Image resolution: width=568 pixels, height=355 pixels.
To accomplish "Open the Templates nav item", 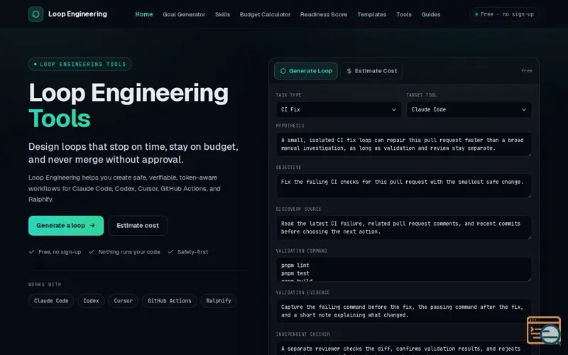I will 371,14.
